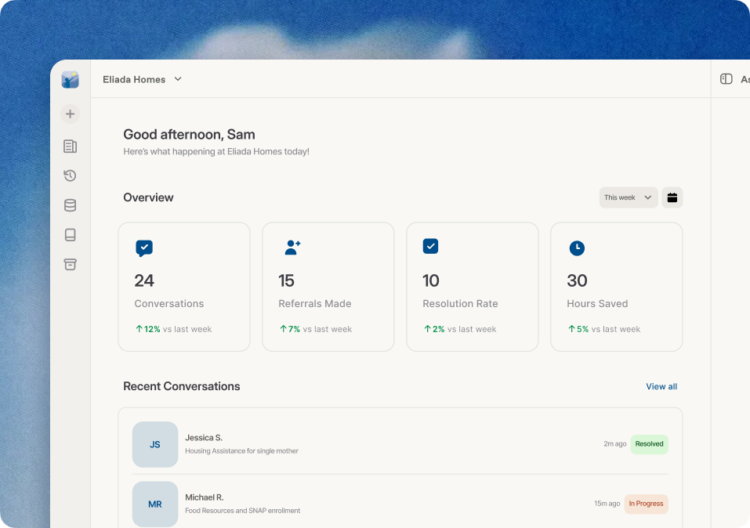Open Jessica S. conversation row
The height and width of the screenshot is (528, 750).
pyautogui.click(x=400, y=444)
